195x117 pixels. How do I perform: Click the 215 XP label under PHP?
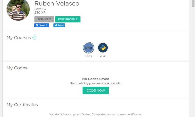tap(89, 56)
